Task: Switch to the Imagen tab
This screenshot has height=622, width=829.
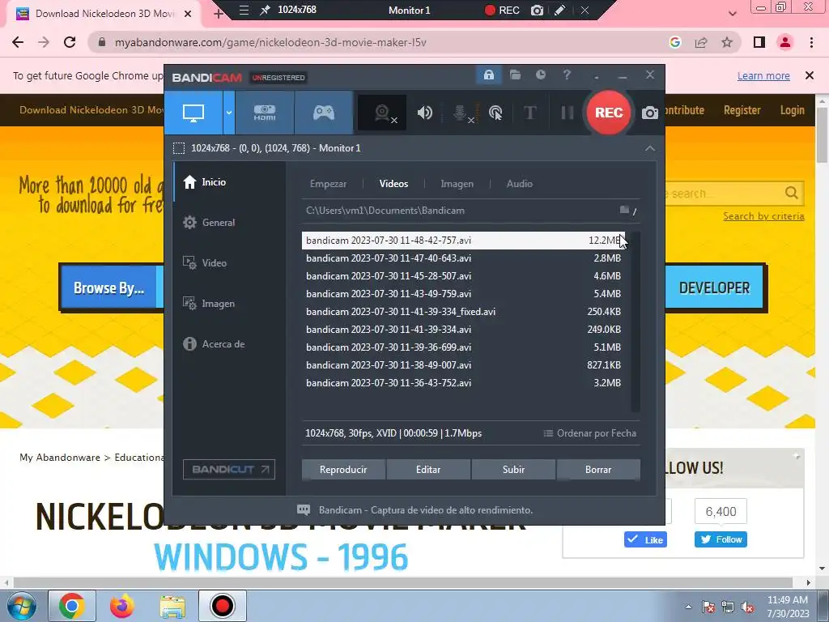Action: (457, 184)
